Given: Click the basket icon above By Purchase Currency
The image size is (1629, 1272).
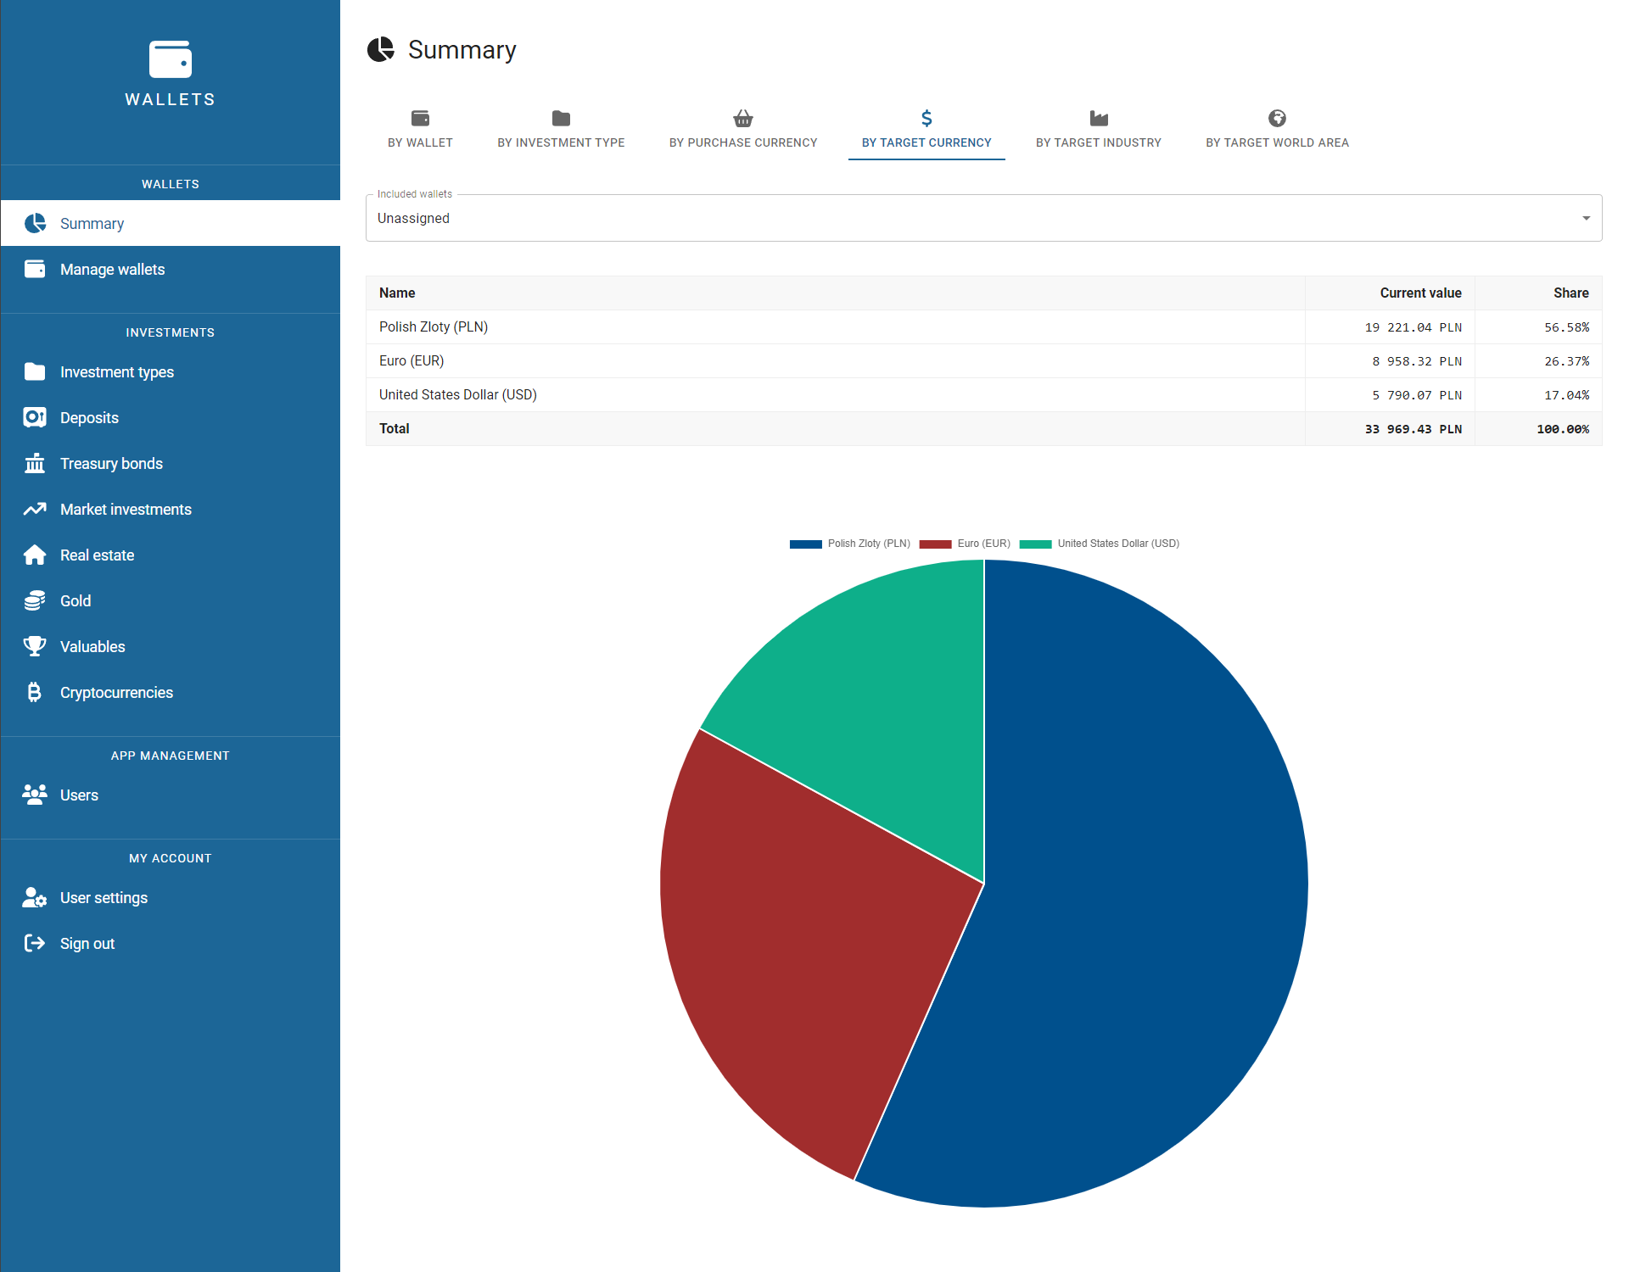Looking at the screenshot, I should click(743, 118).
